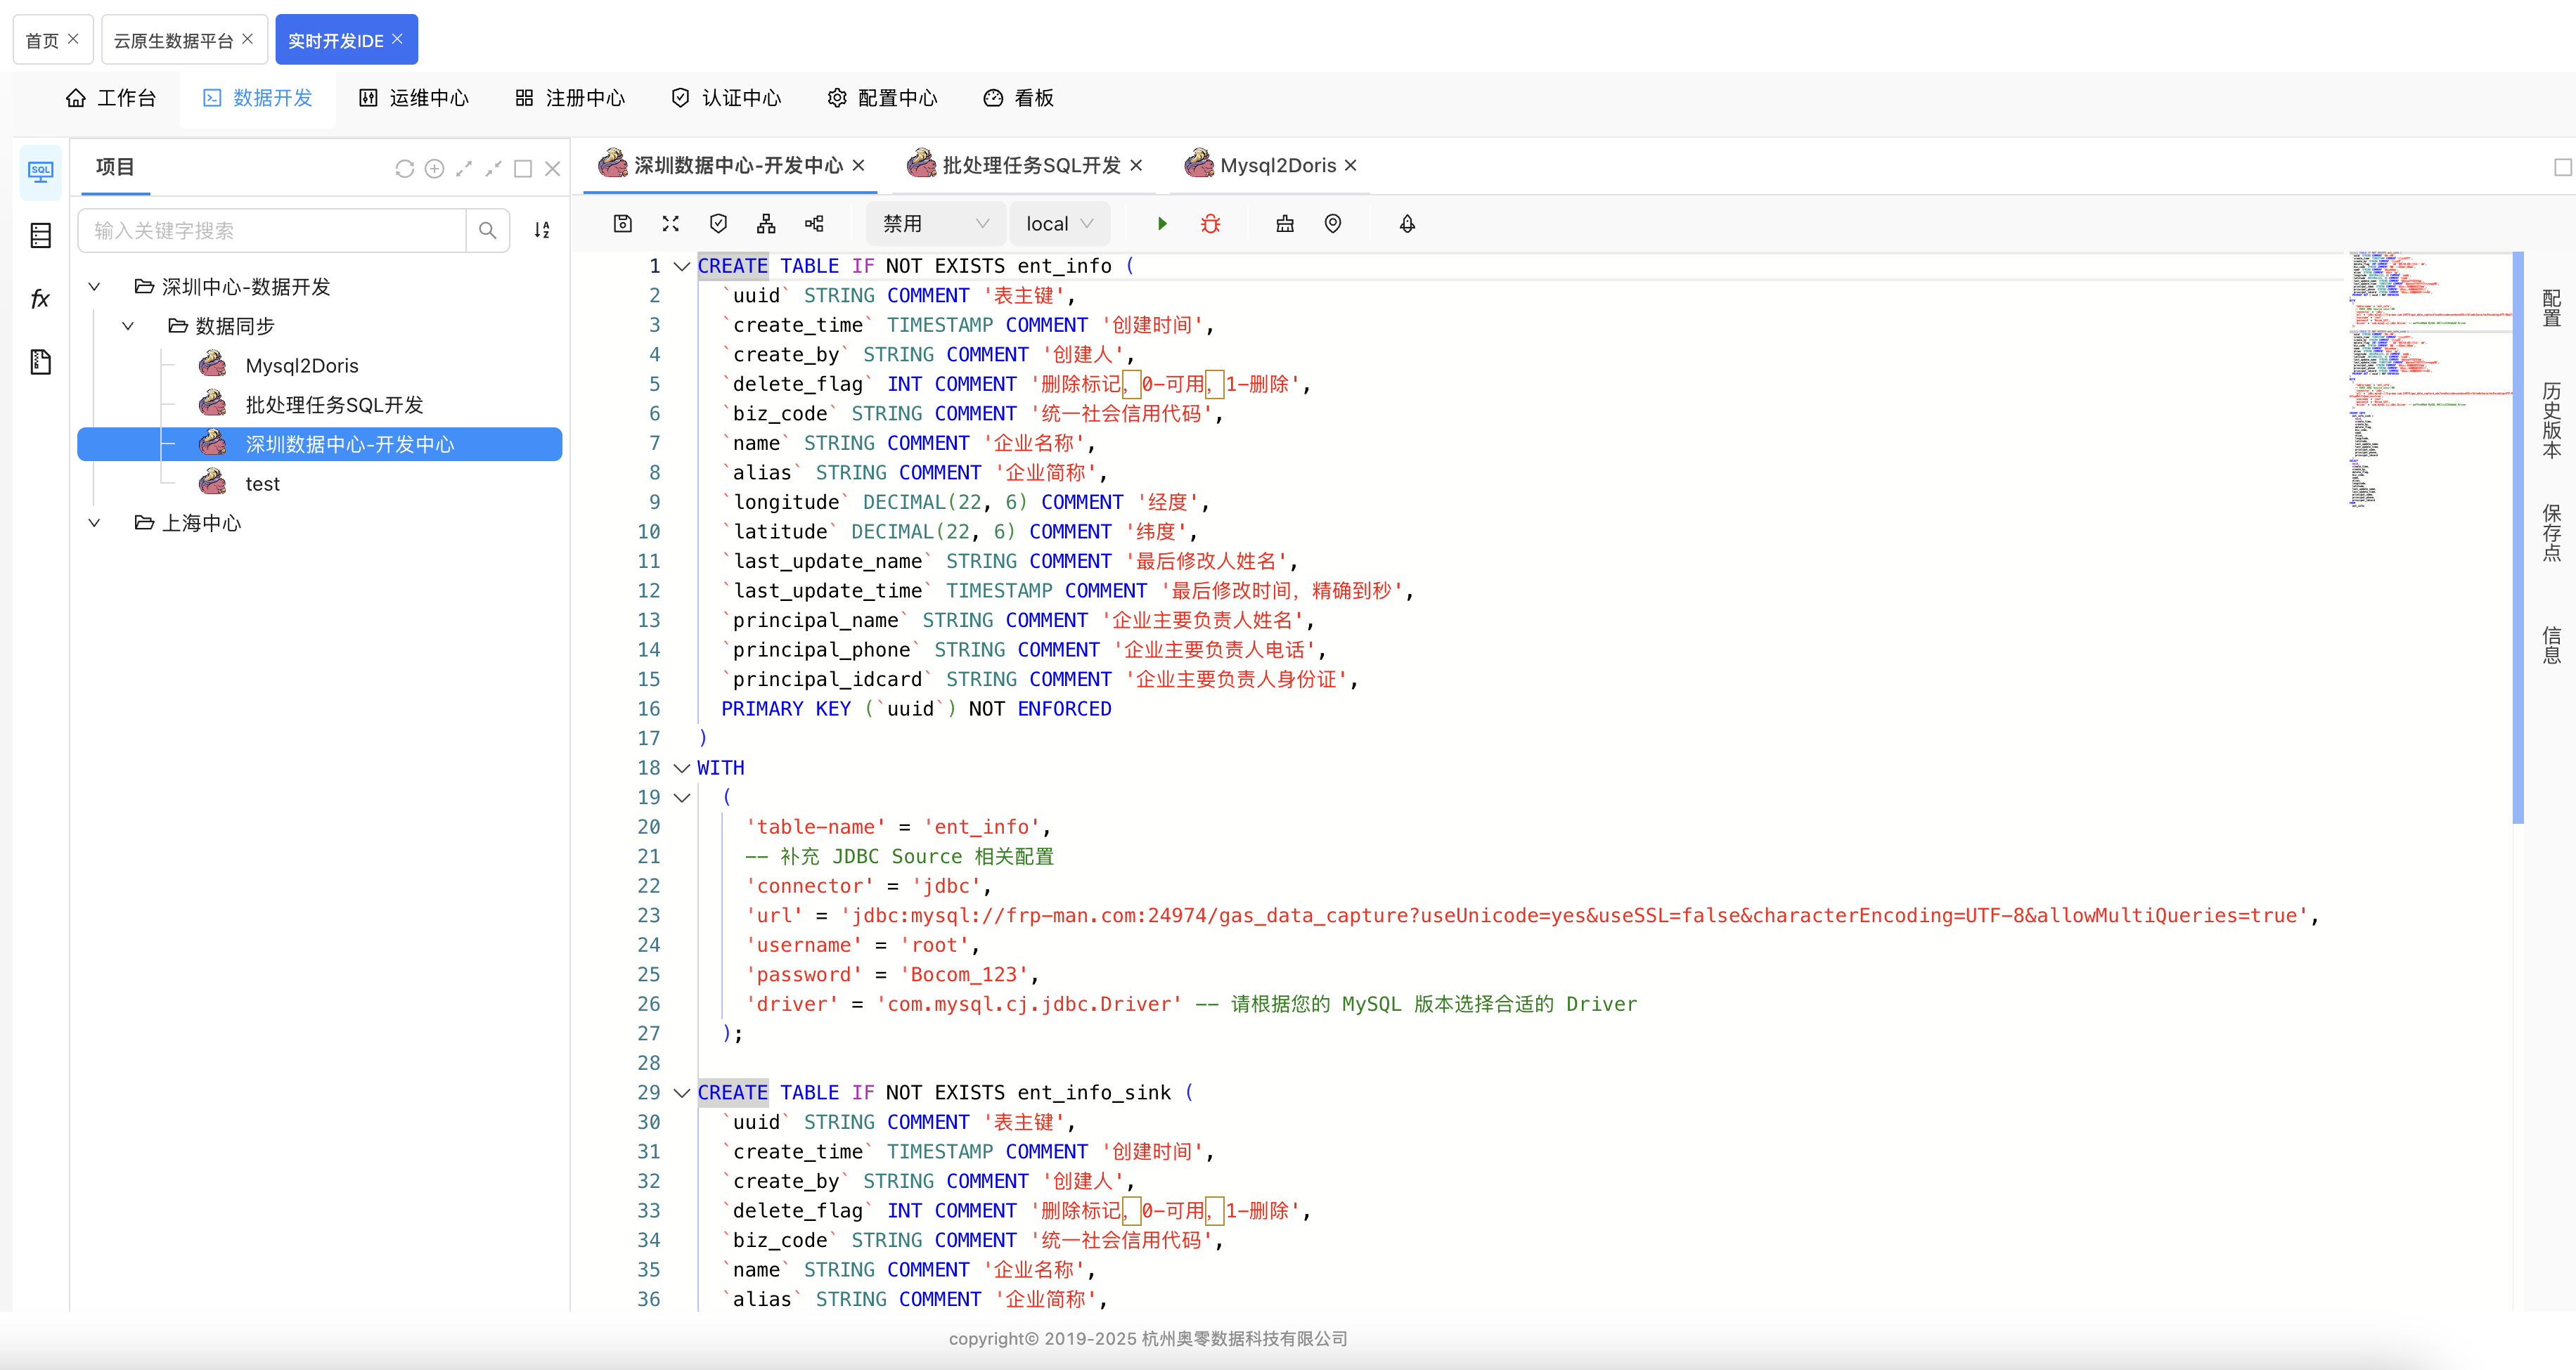Click the rocket publish icon

(1407, 224)
